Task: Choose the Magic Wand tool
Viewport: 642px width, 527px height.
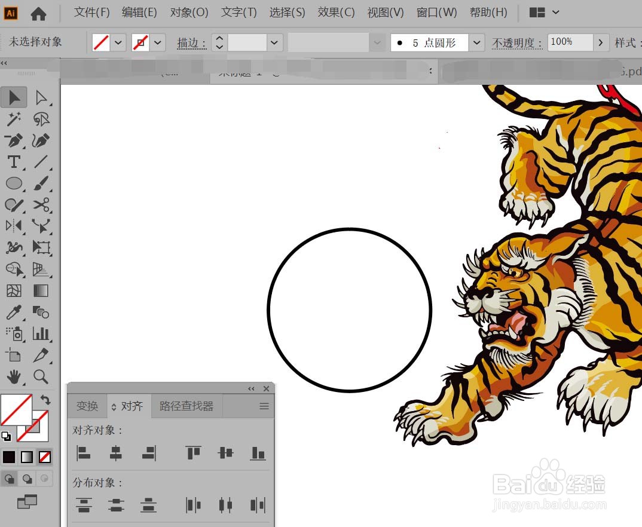Action: [x=14, y=119]
